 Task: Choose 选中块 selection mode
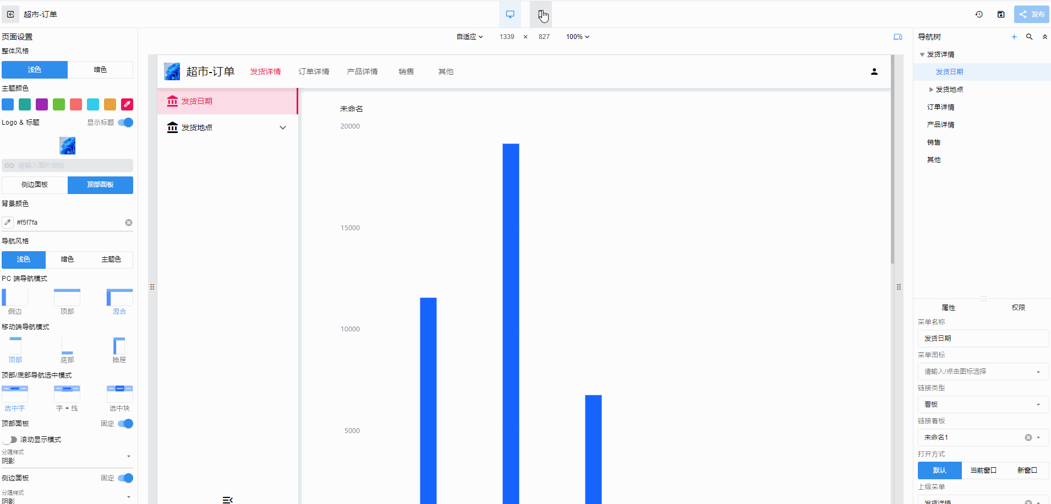(119, 398)
